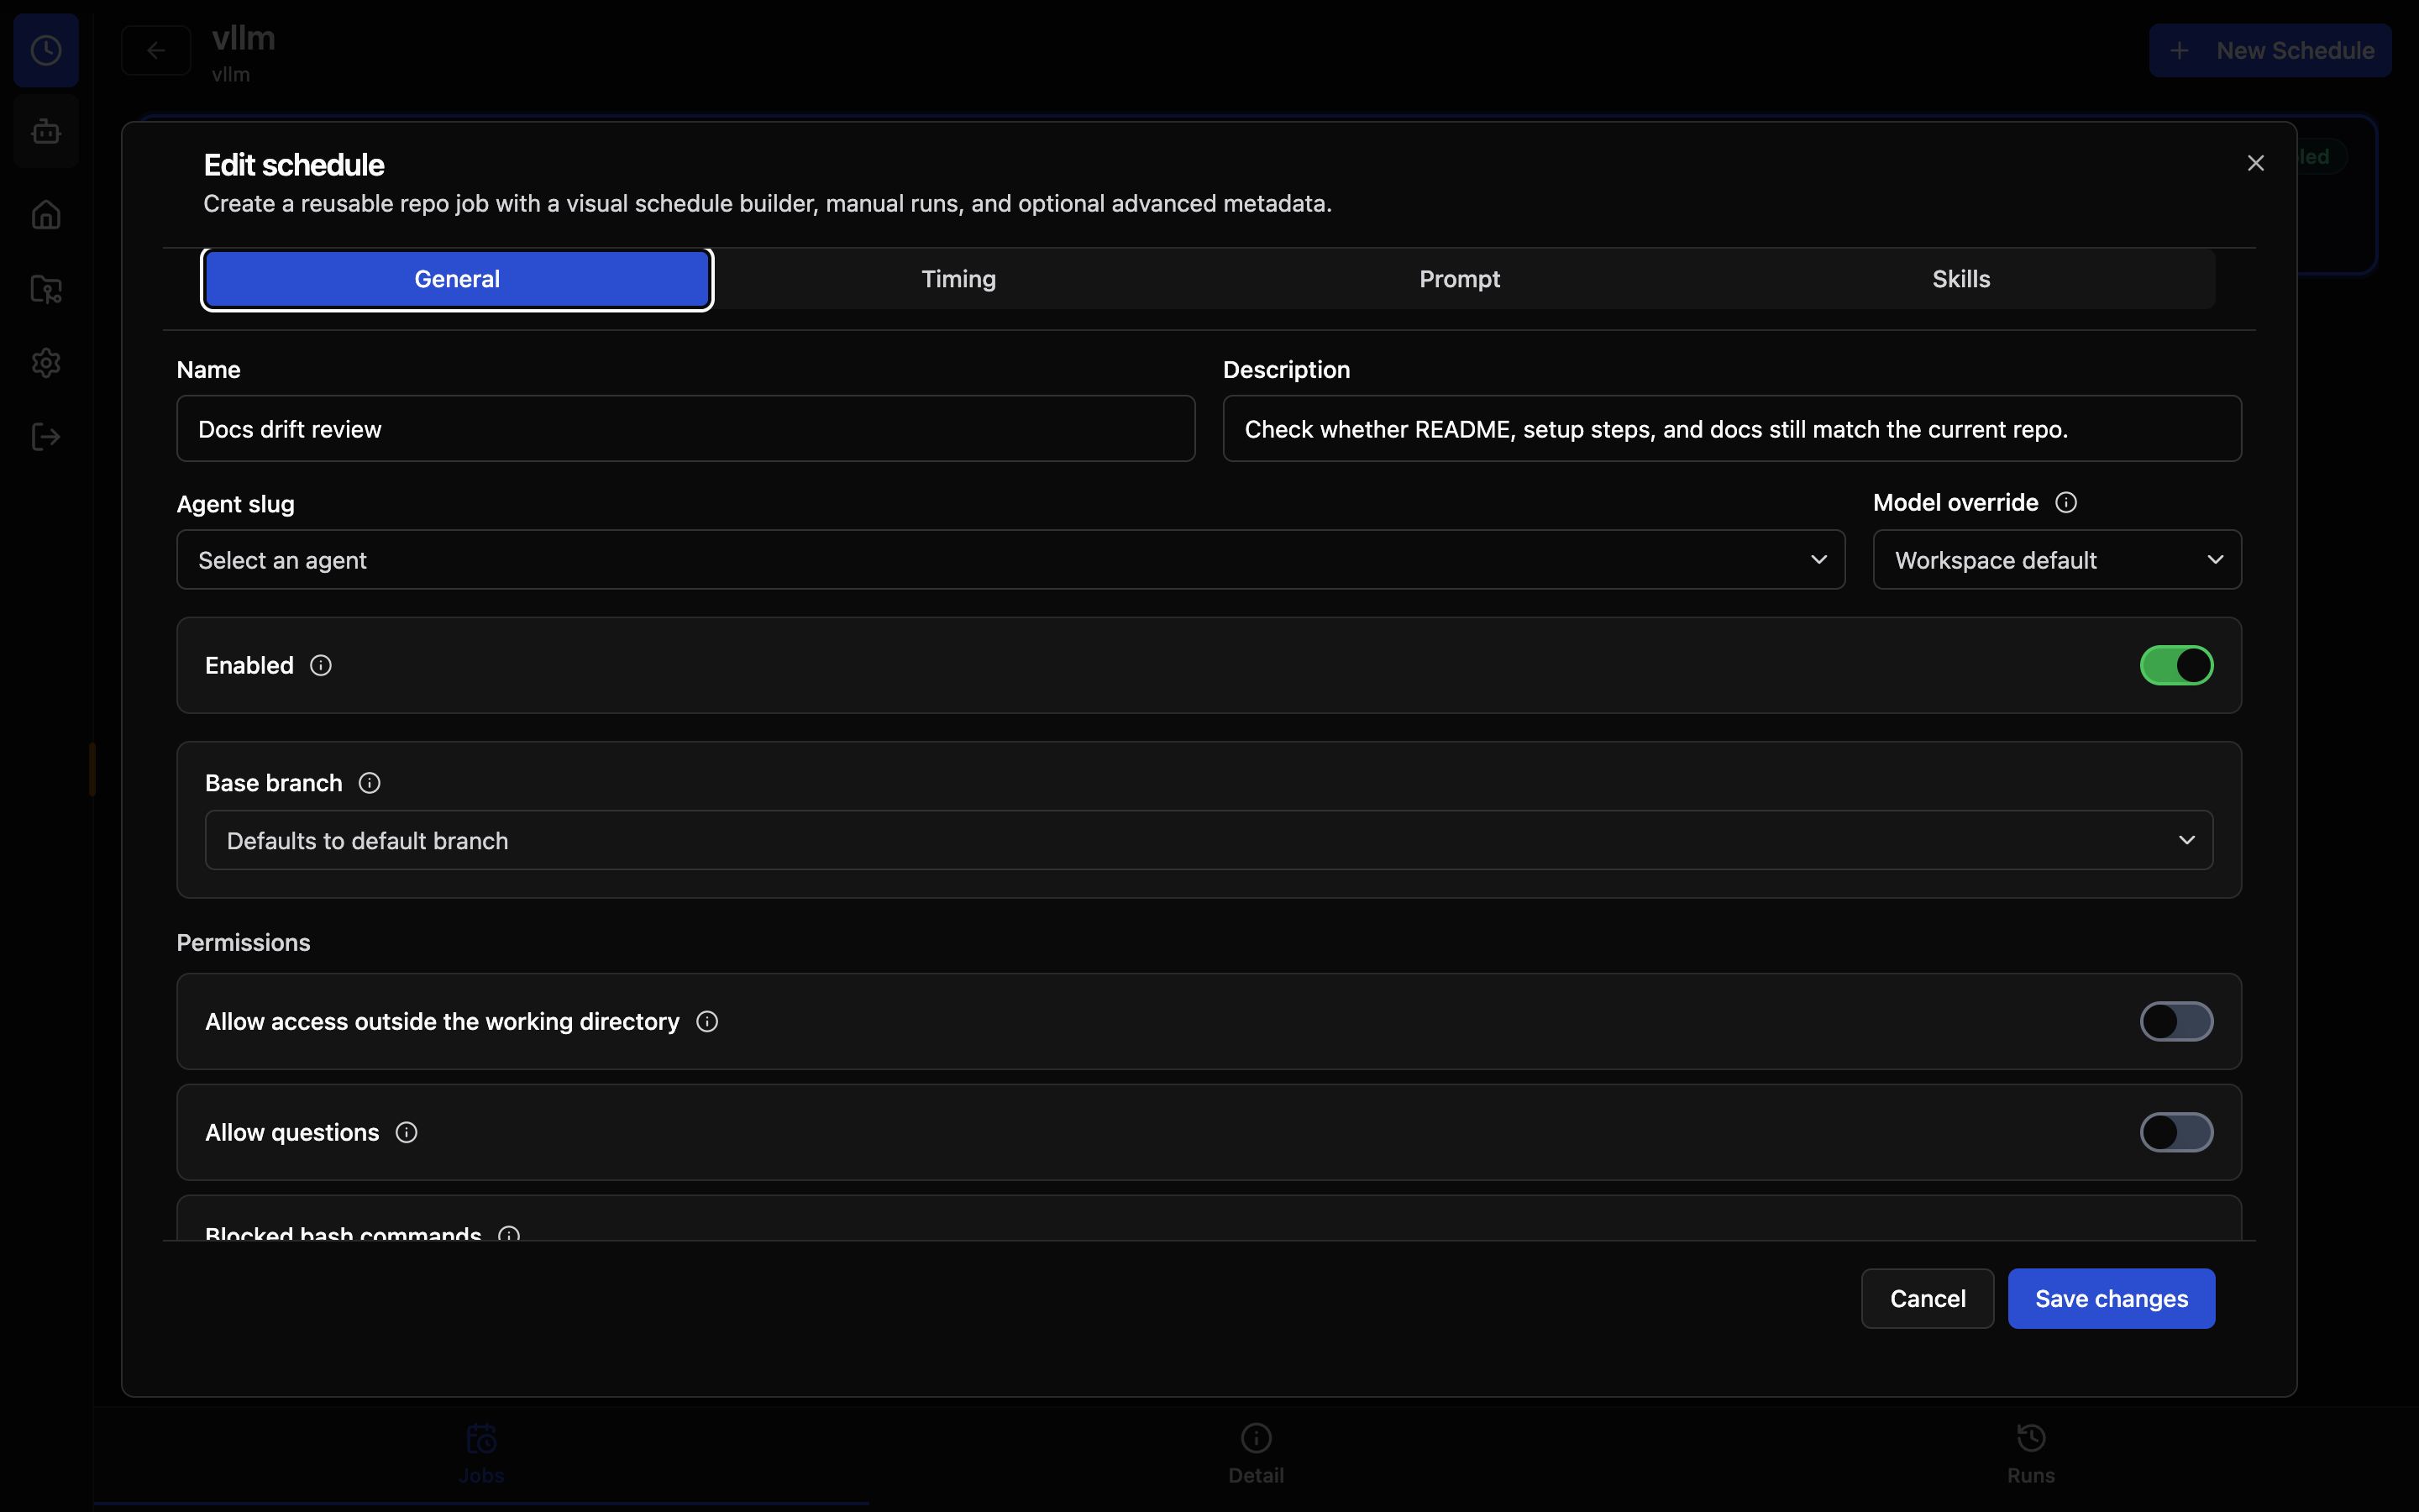The width and height of the screenshot is (2419, 1512).
Task: Click Save changes
Action: [2111, 1298]
